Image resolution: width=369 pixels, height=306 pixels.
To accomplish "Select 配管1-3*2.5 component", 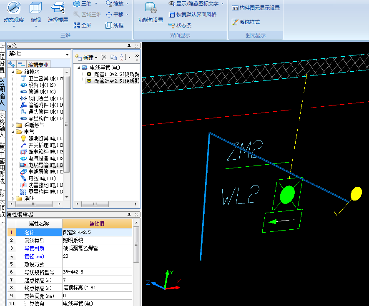I will click(x=113, y=74).
